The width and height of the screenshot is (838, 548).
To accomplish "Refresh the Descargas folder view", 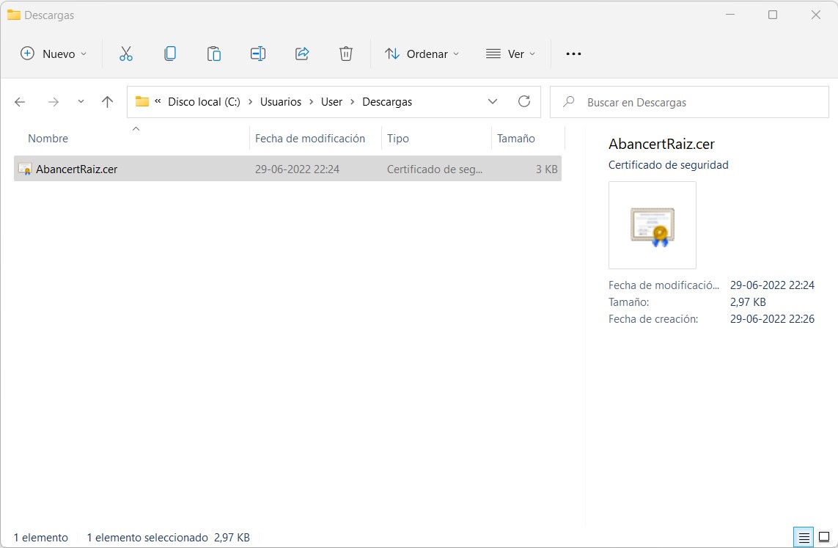I will 523,102.
